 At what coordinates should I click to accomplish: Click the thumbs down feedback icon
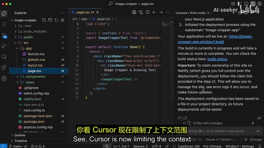click(x=185, y=118)
